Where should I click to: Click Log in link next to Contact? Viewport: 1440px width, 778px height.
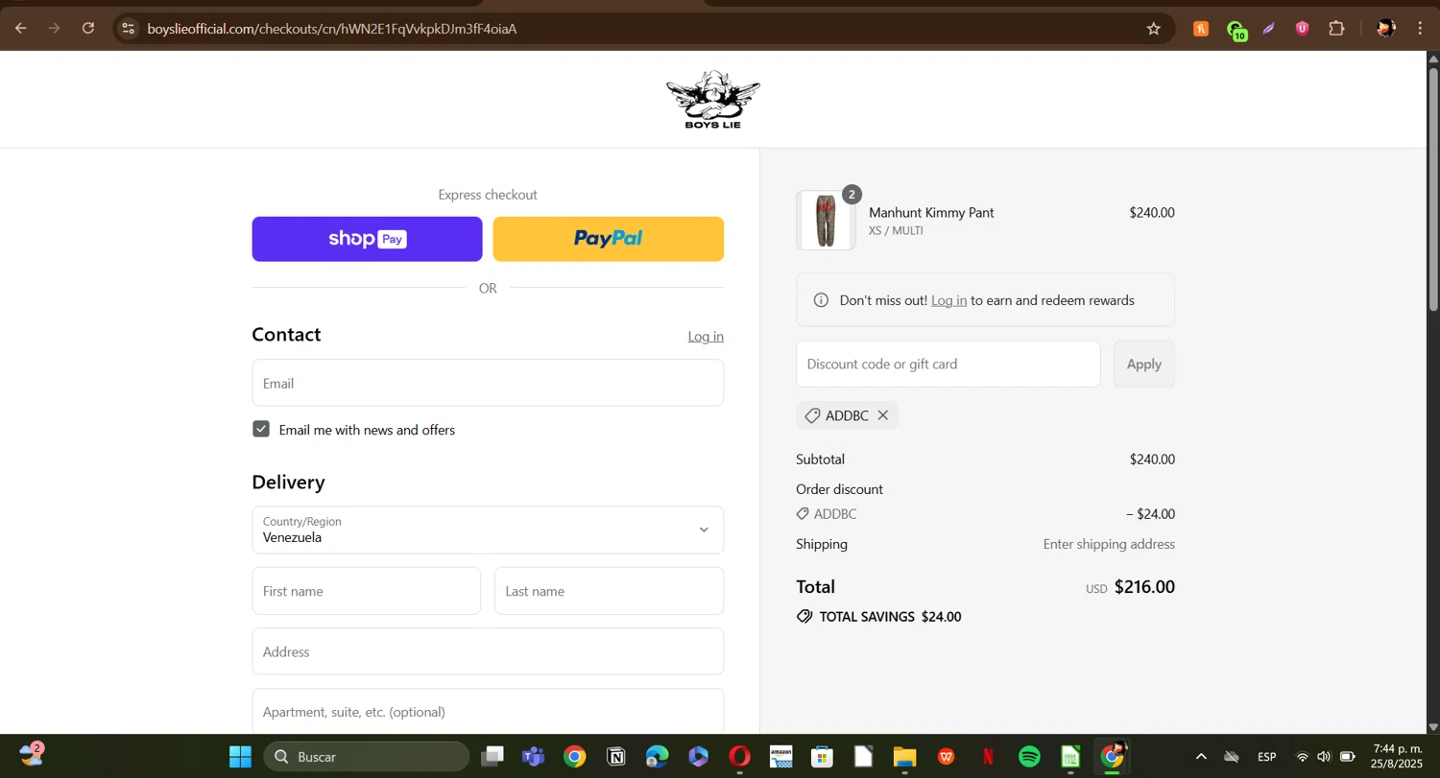coord(706,337)
